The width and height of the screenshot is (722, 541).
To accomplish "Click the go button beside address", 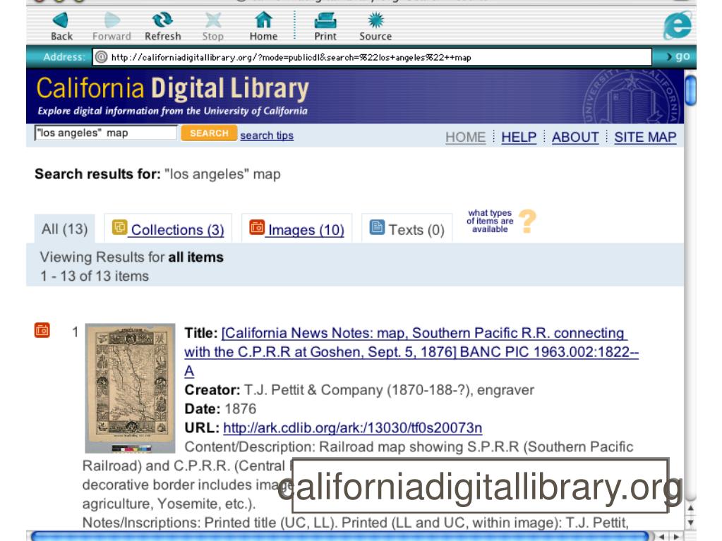I will (x=678, y=56).
